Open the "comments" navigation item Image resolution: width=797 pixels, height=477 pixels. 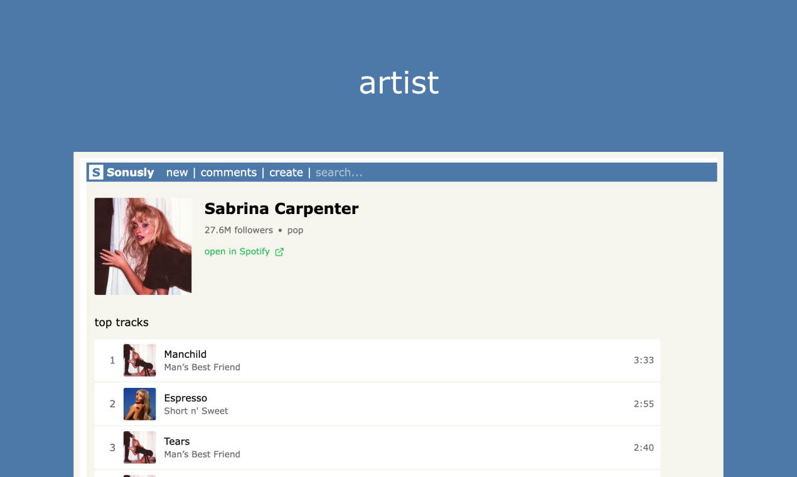[x=228, y=172]
